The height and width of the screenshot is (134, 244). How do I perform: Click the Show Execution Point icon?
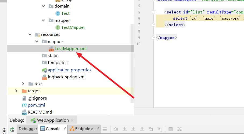105,129
